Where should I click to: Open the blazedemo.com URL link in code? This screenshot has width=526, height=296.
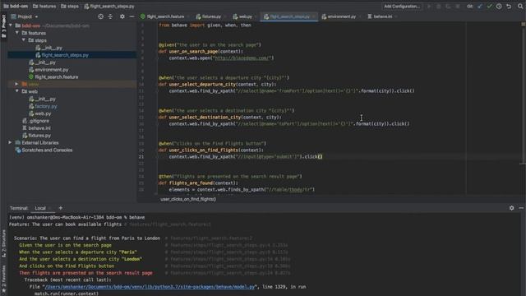pos(242,58)
